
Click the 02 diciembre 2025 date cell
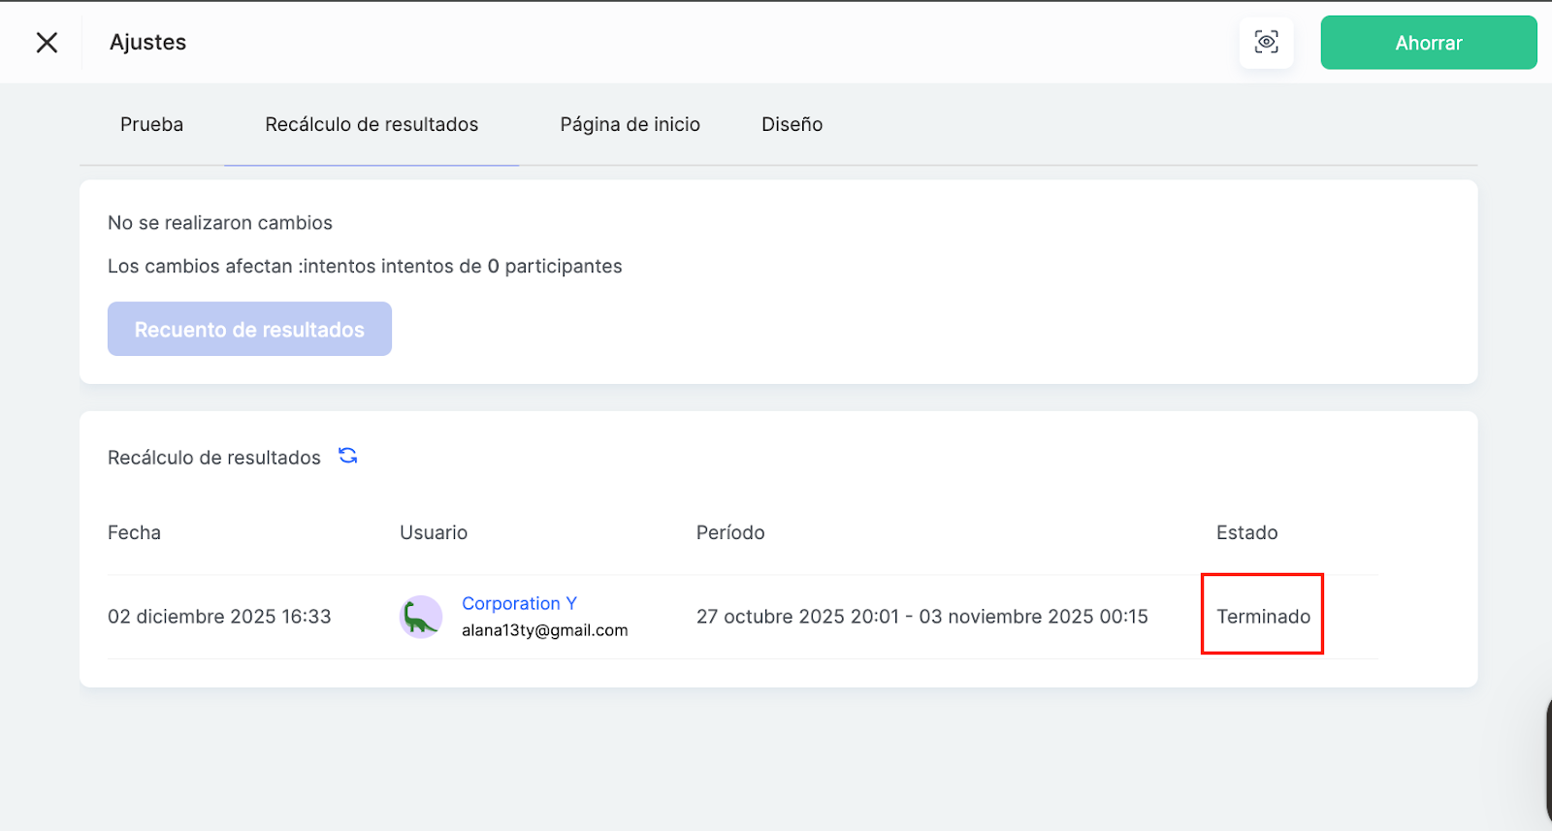pyautogui.click(x=219, y=617)
